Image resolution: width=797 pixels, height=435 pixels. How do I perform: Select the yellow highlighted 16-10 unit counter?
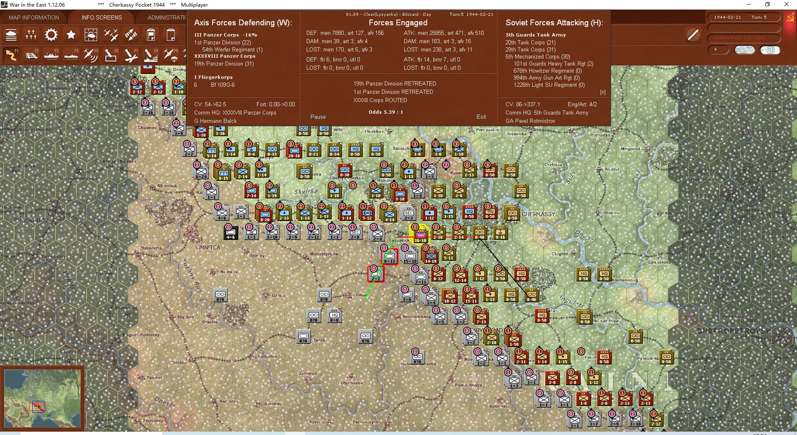(420, 235)
